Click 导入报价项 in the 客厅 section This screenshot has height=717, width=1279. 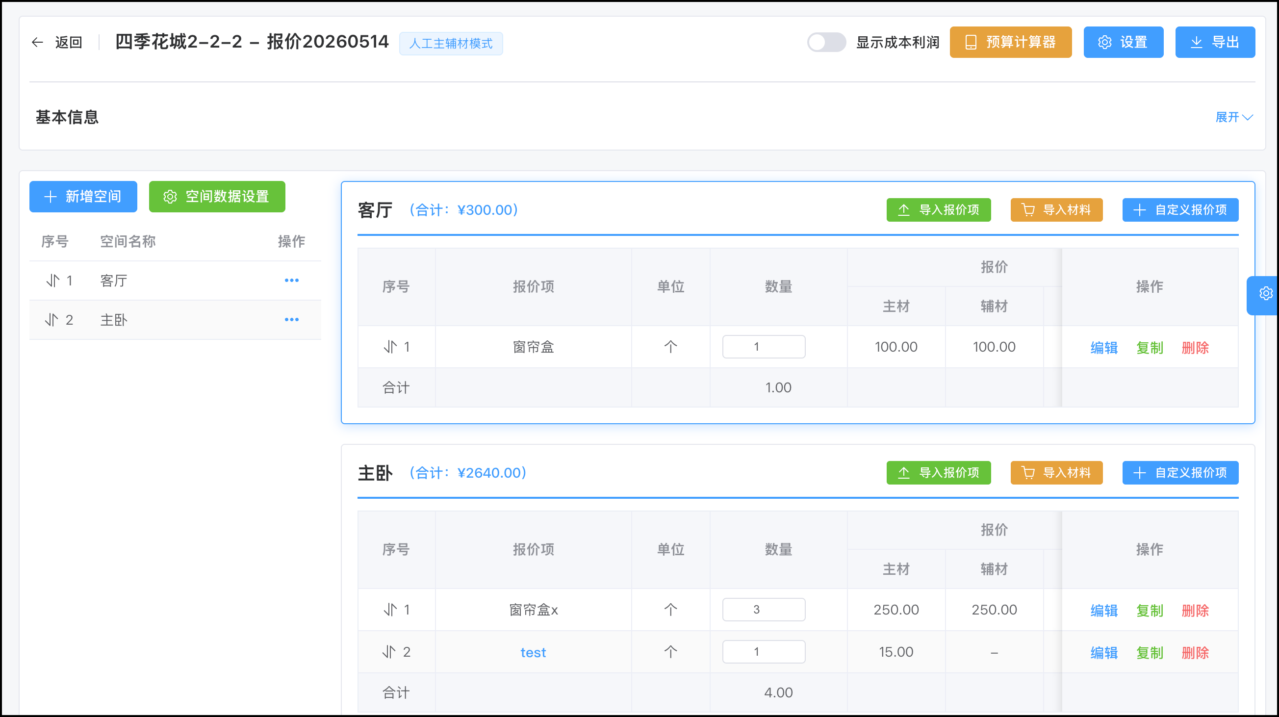tap(938, 210)
